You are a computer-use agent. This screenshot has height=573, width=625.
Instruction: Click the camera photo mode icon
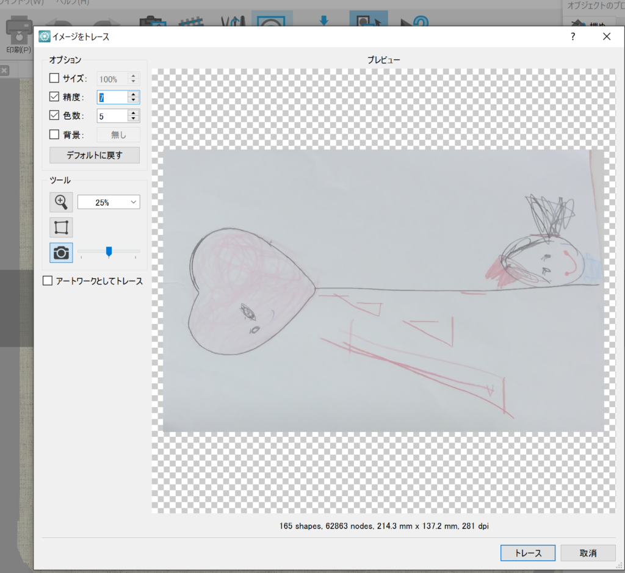(x=61, y=252)
